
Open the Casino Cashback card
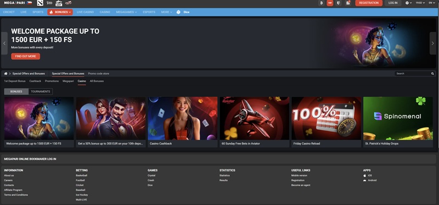point(183,122)
